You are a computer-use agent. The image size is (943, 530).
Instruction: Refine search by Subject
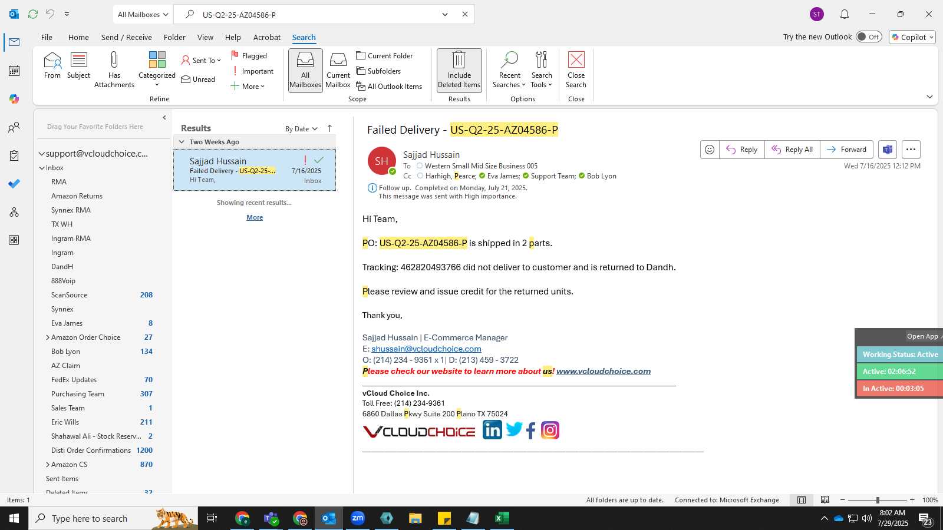pyautogui.click(x=78, y=65)
